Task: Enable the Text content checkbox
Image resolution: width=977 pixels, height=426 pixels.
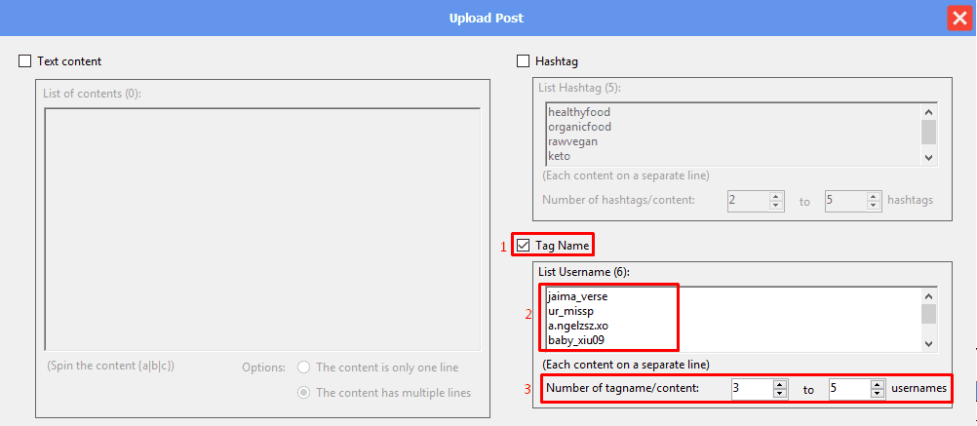Action: pos(25,61)
